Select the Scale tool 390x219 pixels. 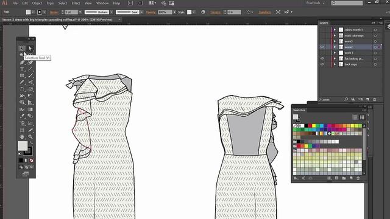coord(30,89)
